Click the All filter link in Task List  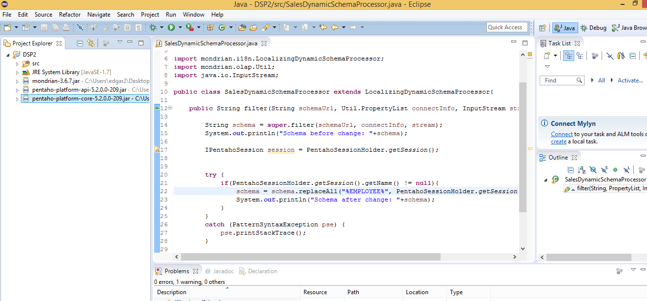point(601,80)
